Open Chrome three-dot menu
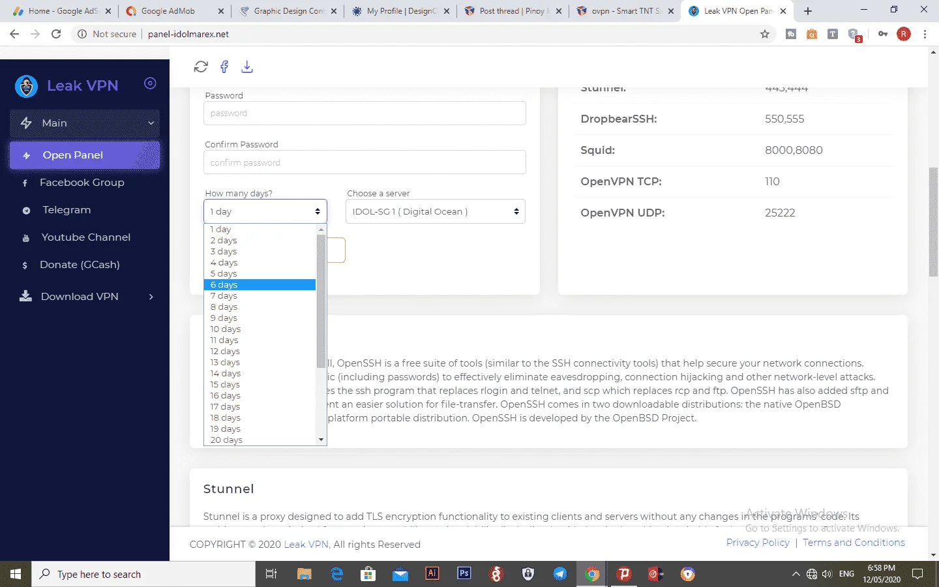 [925, 34]
